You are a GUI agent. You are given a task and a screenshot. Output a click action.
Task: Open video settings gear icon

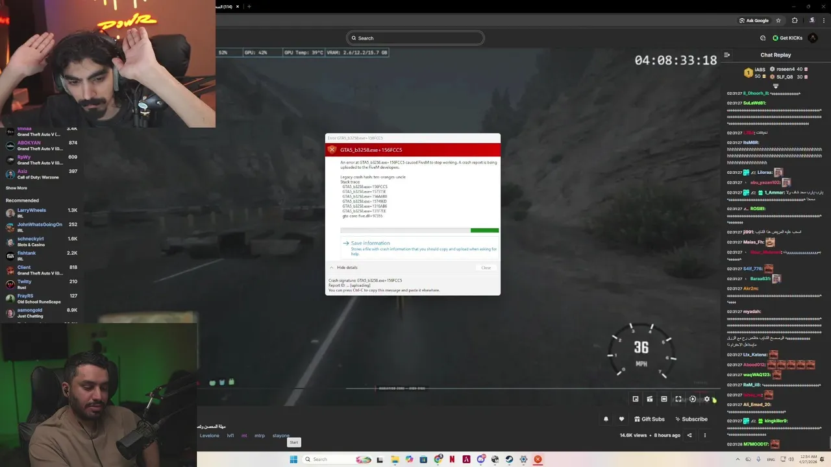(x=707, y=399)
